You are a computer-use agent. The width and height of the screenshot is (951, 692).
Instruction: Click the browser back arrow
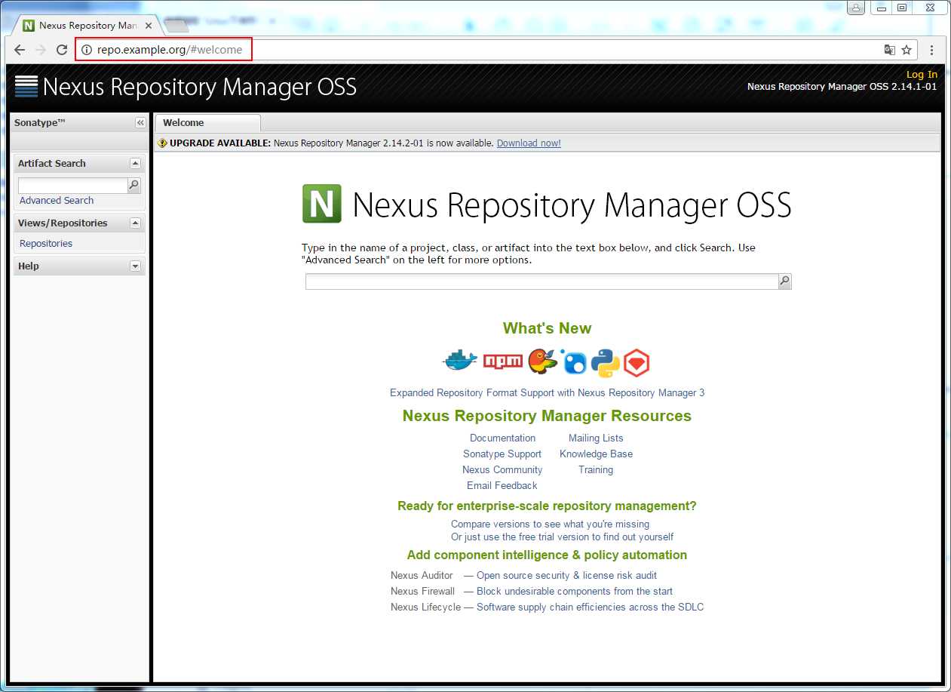point(20,50)
